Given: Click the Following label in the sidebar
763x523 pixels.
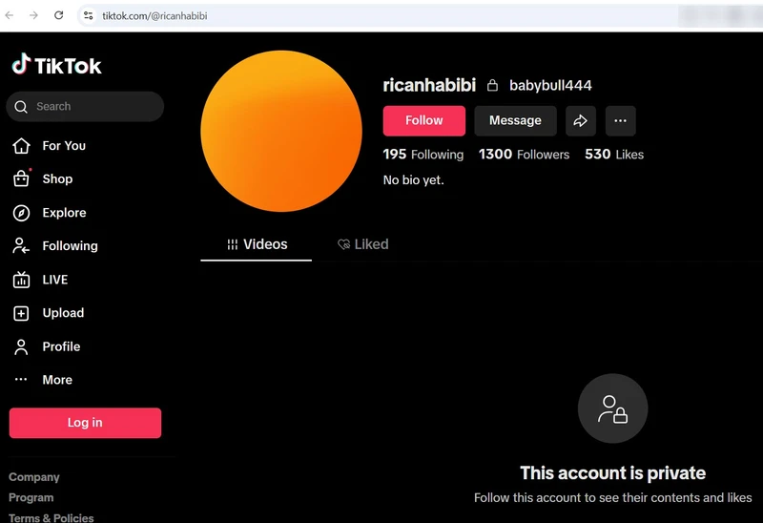Looking at the screenshot, I should pos(70,246).
